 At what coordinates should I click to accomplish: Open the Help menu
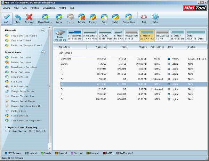tap(72, 8)
